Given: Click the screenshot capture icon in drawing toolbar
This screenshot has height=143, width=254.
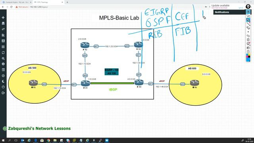Looking at the screenshot, I should point(248,48).
